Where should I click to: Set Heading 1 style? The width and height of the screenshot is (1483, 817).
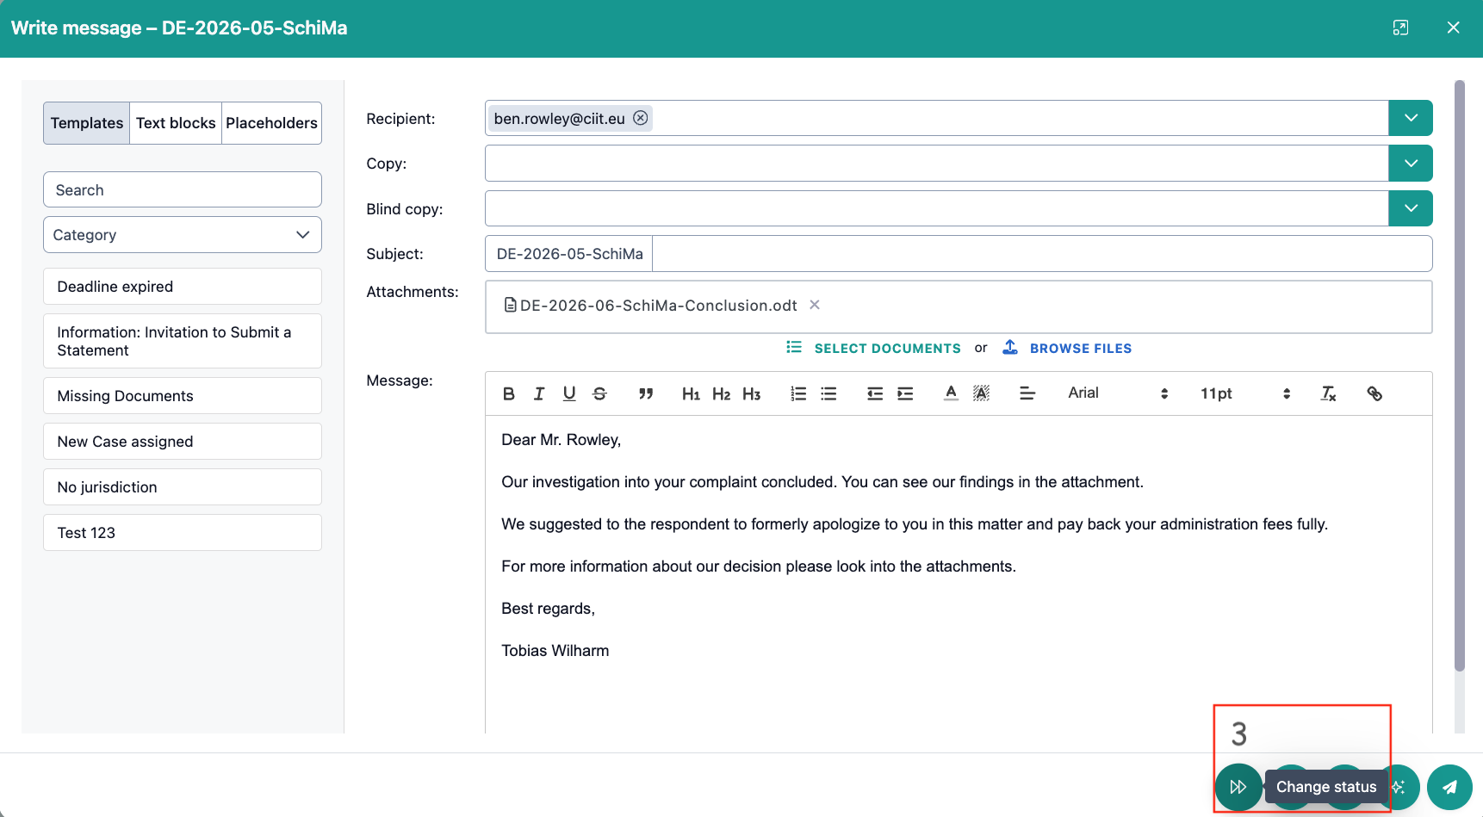pos(691,393)
